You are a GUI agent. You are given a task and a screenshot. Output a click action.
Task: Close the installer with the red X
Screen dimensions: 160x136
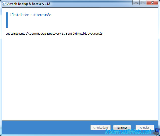[x=152, y=3]
